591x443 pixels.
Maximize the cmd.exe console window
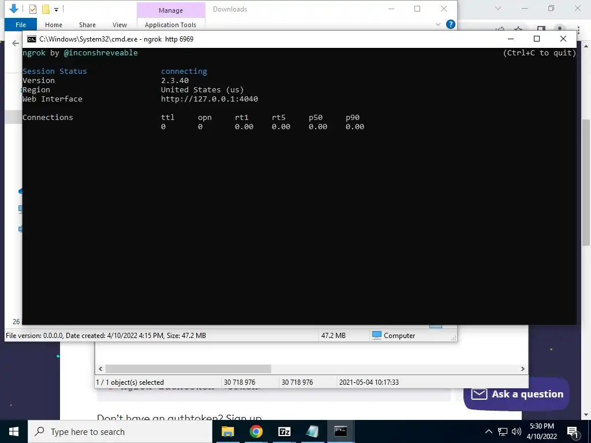pos(537,39)
